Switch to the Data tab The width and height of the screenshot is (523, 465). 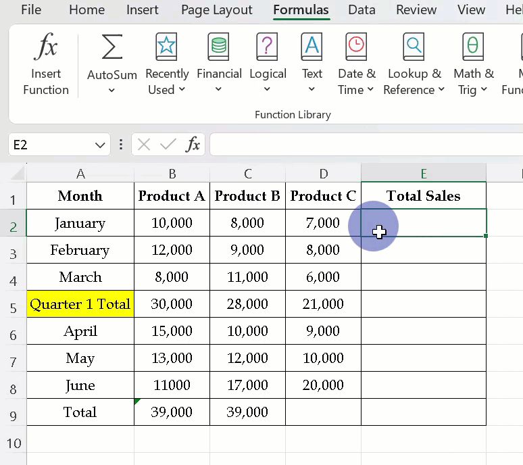coord(362,9)
